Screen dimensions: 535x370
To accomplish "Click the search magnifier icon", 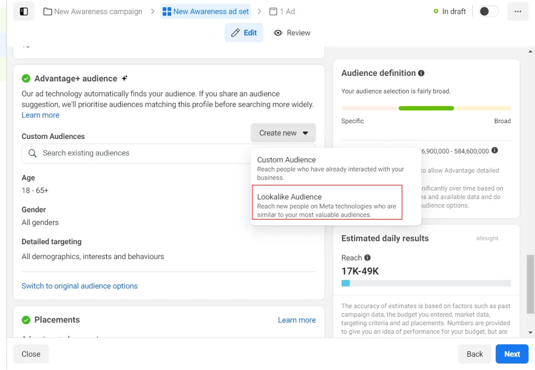I will 32,153.
